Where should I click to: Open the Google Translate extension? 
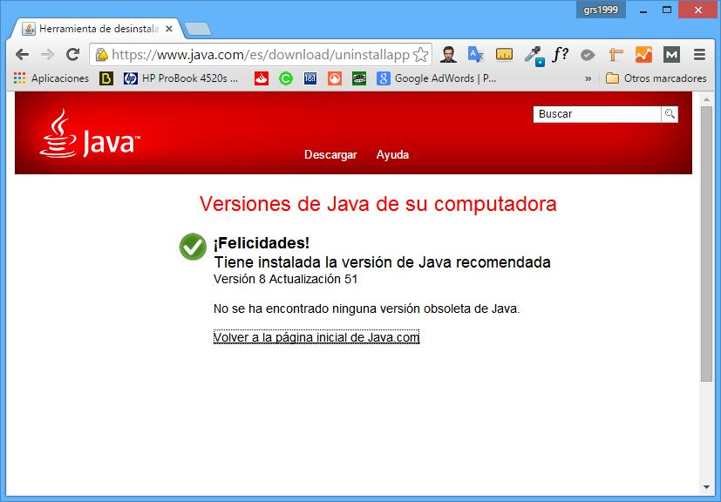tap(475, 54)
